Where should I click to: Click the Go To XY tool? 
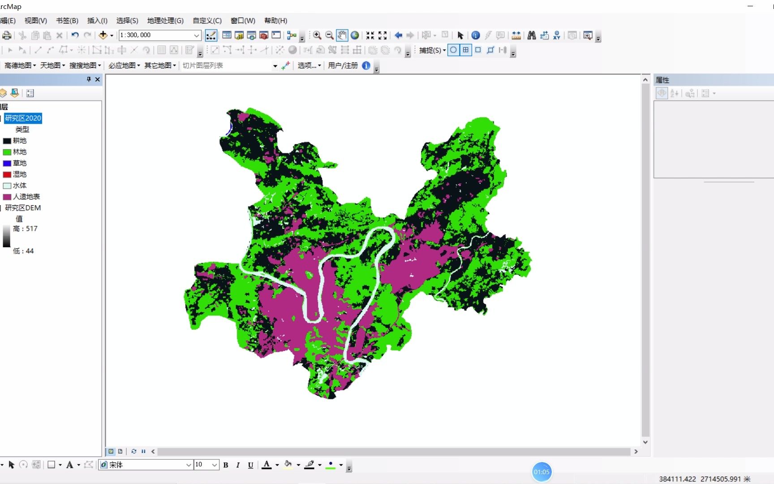tap(557, 35)
